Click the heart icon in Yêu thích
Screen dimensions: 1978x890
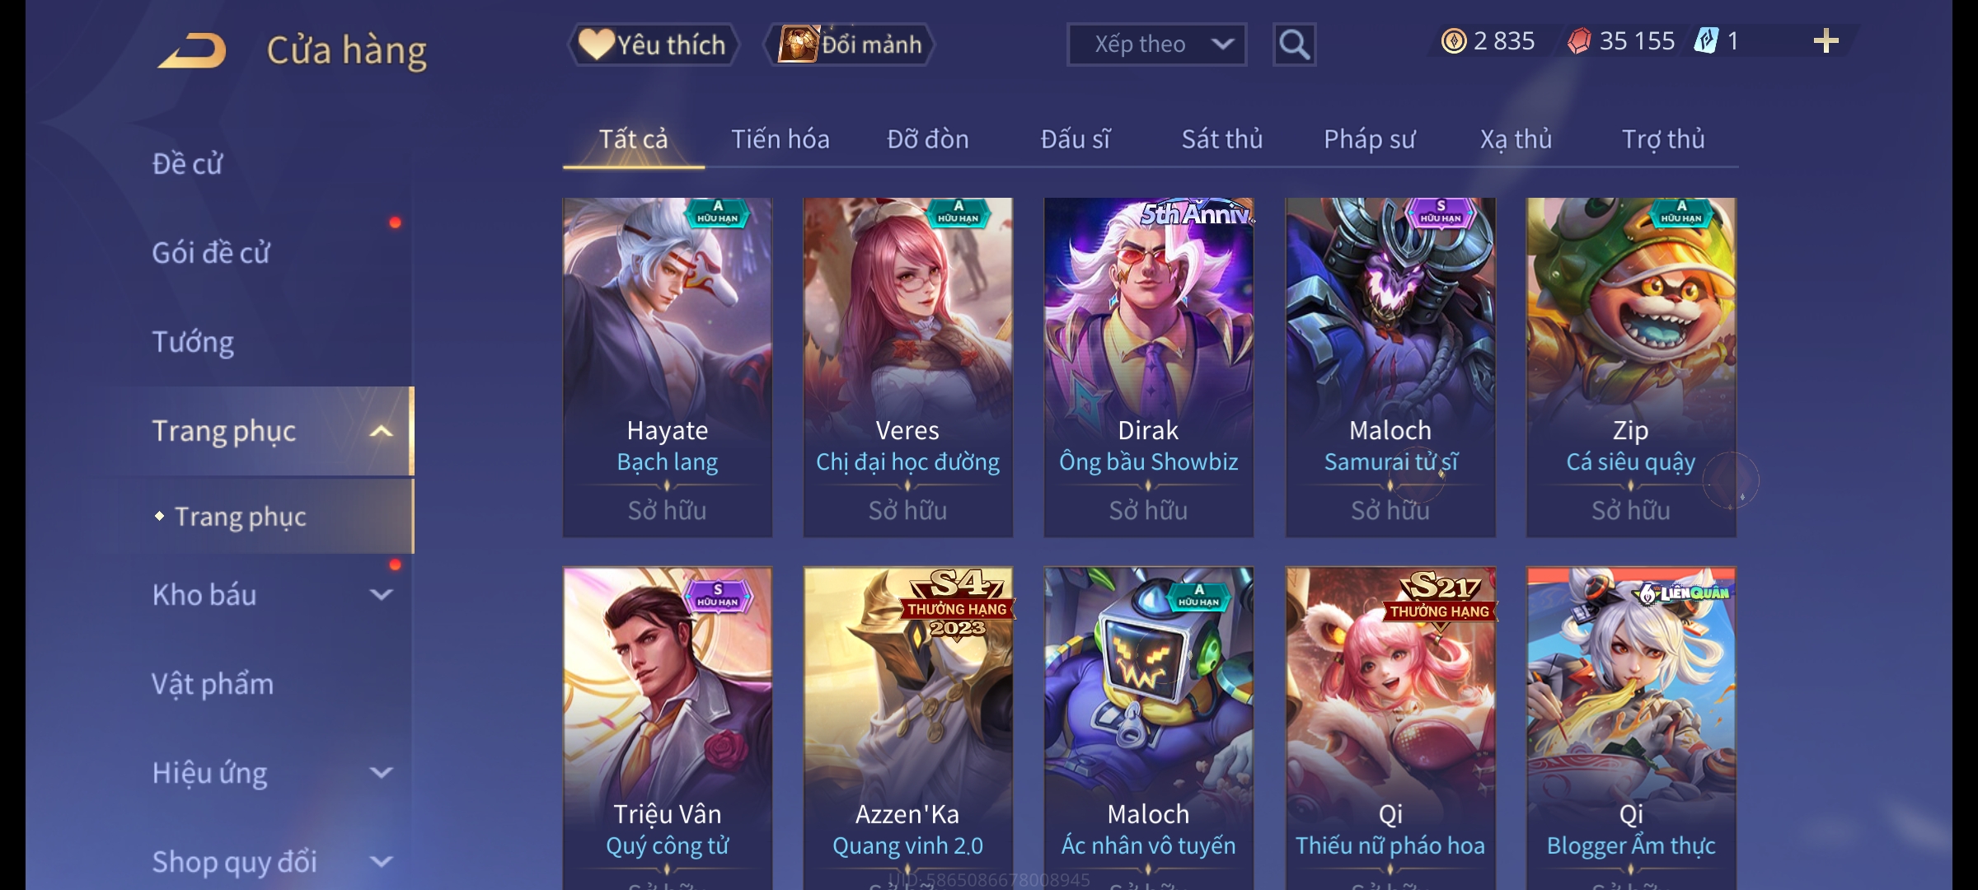[596, 44]
